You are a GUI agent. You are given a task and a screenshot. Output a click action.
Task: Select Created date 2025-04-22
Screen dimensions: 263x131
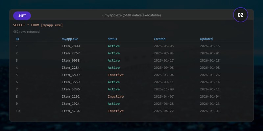[x=164, y=111]
